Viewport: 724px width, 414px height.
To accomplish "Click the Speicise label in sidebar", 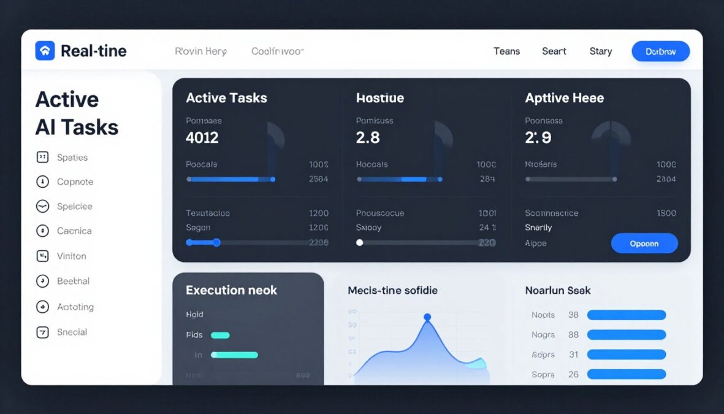I will coord(74,207).
